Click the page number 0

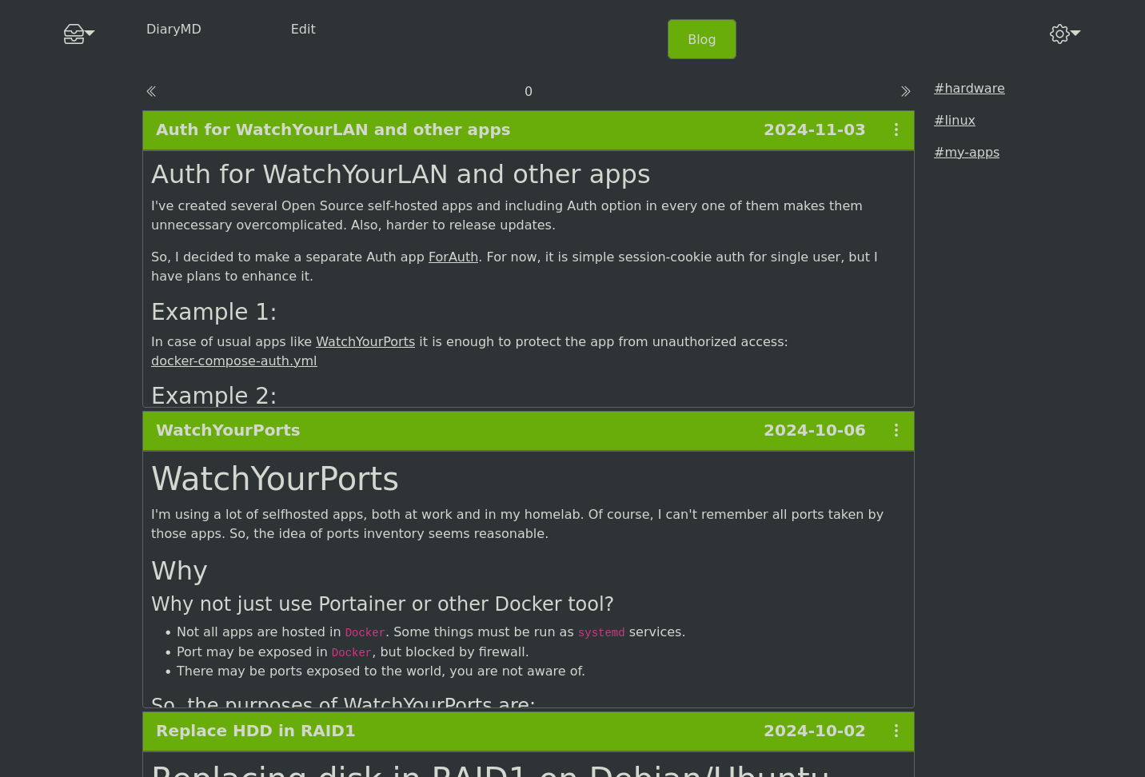click(x=529, y=92)
